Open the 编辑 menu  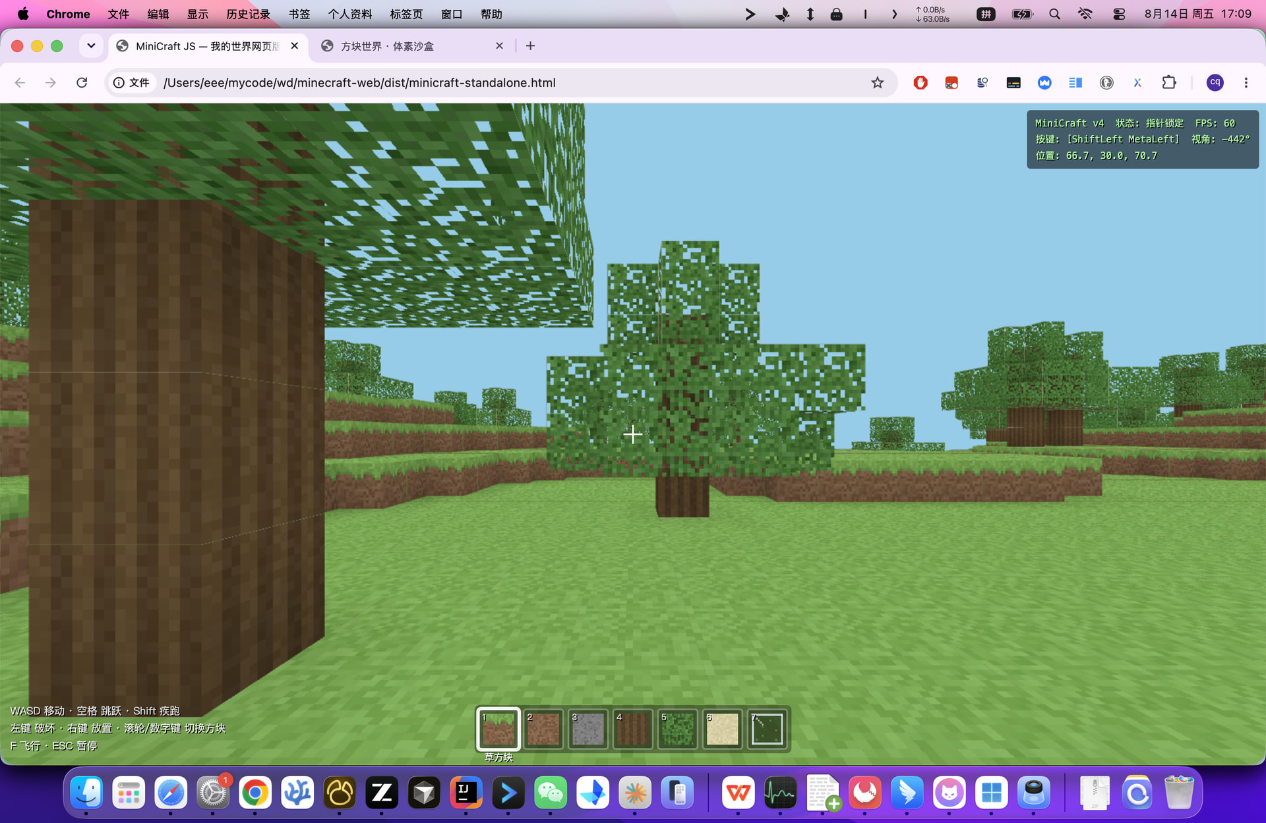point(158,14)
